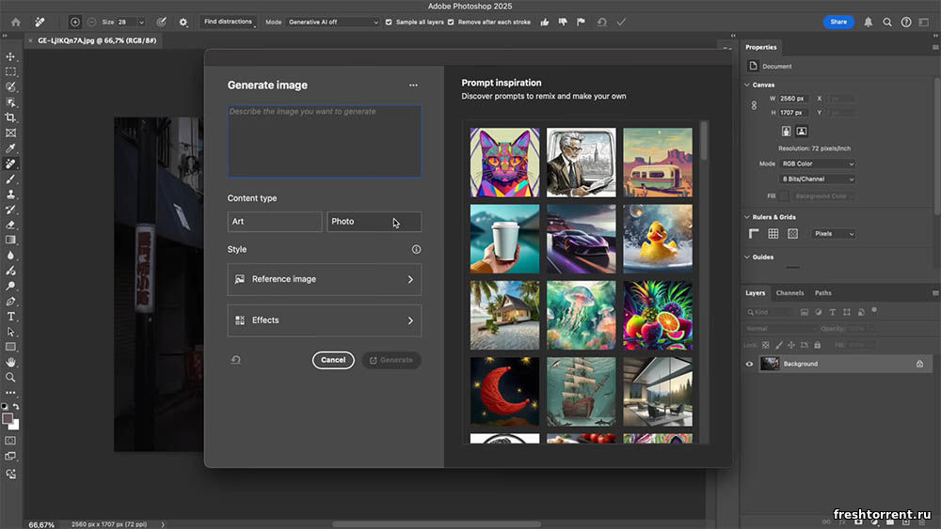Screen dimensions: 941x529
Task: Switch to the Channels tab
Action: pyautogui.click(x=789, y=293)
